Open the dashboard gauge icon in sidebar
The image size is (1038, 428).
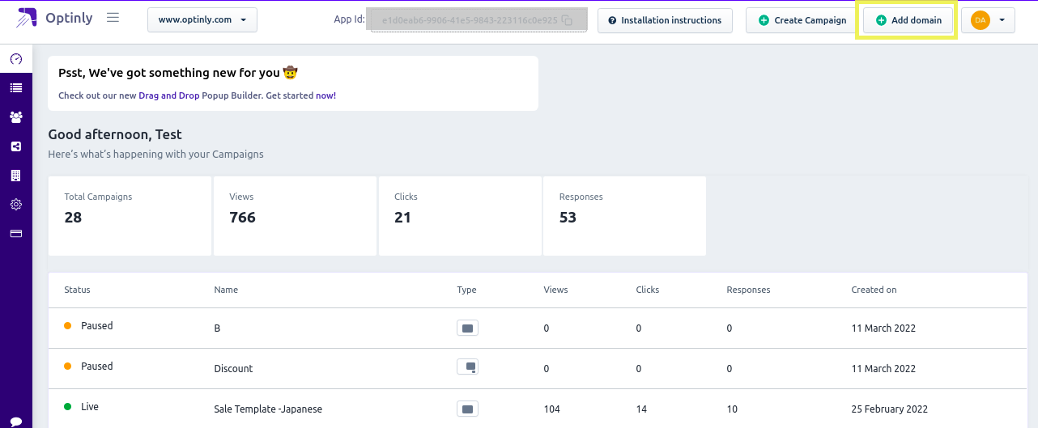(x=16, y=59)
